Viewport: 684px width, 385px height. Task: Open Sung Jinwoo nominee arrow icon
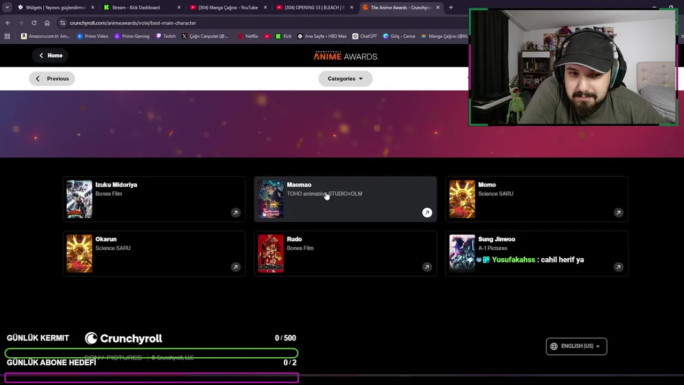click(618, 267)
